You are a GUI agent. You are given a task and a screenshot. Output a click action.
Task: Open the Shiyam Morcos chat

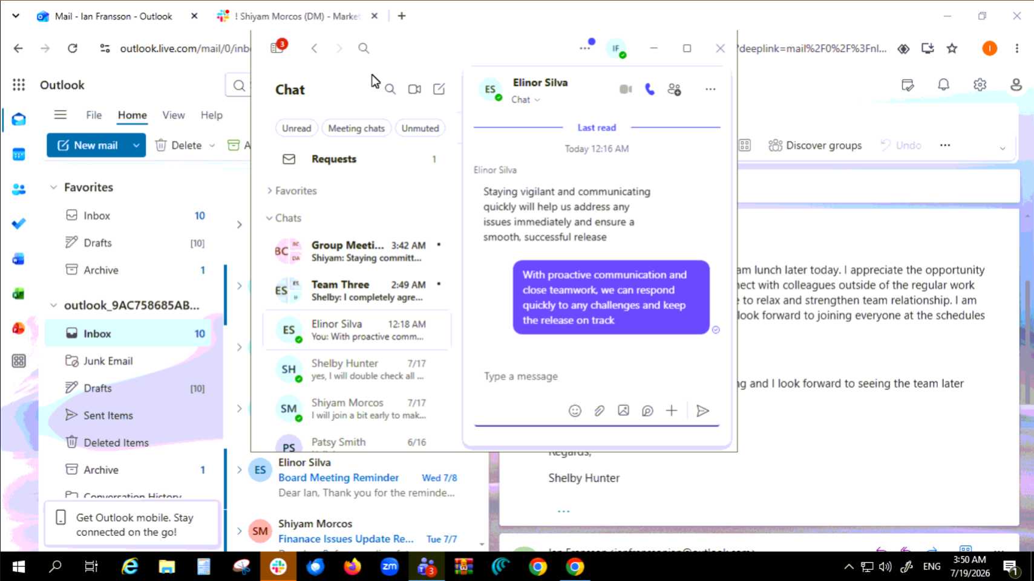[357, 409]
